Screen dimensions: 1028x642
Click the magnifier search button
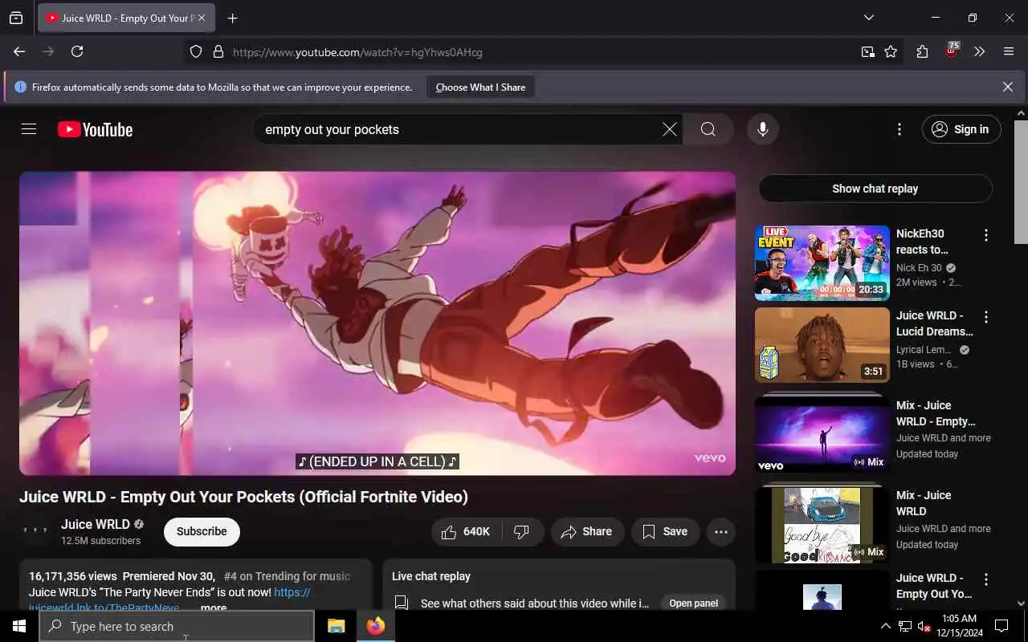point(708,129)
